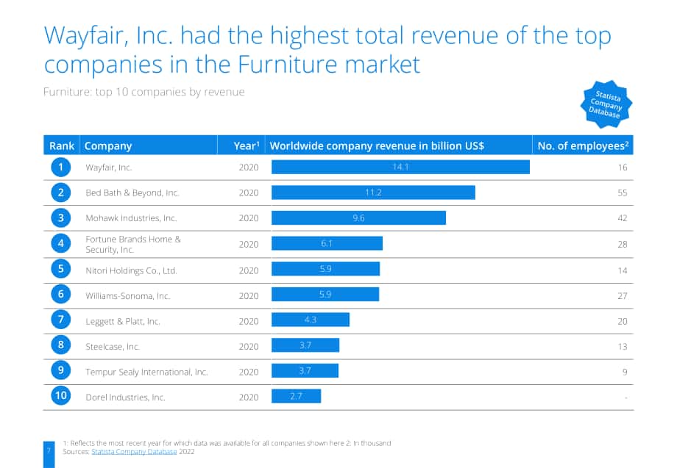
Task: Select the rank 6 circle badge
Action: pos(61,295)
